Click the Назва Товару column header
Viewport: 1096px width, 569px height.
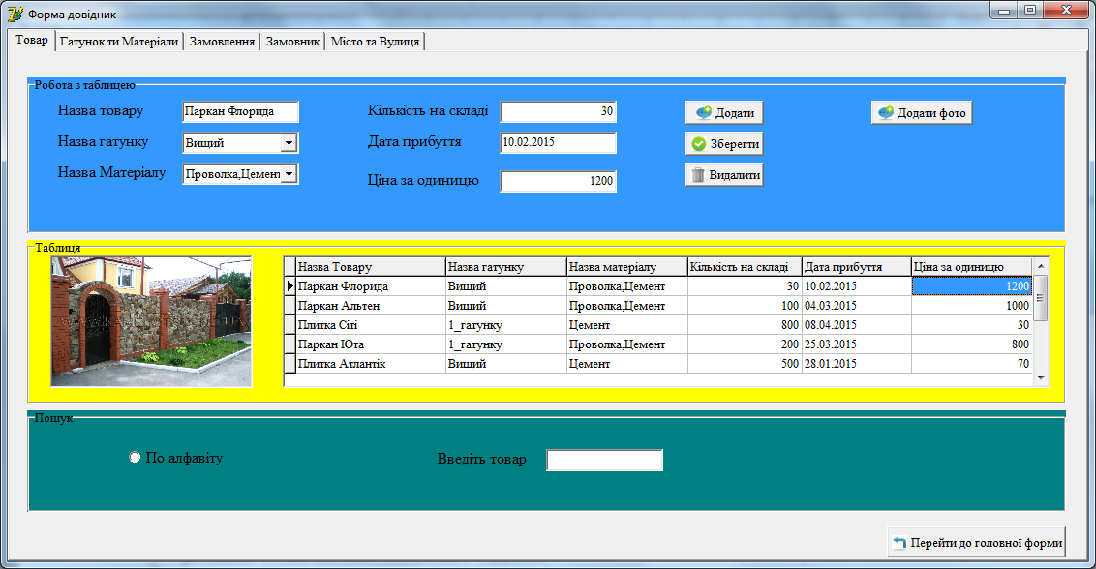(371, 266)
